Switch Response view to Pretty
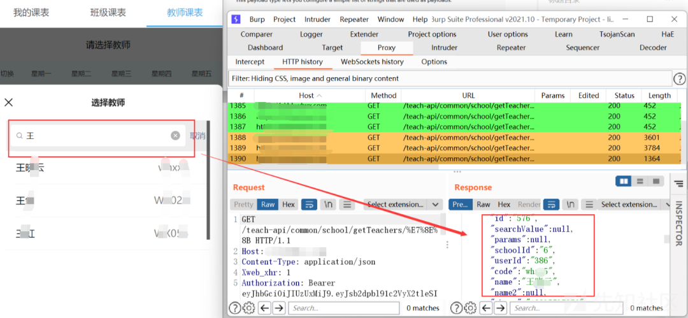The image size is (688, 318). point(461,204)
